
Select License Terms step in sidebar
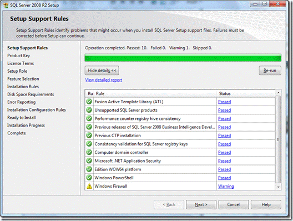(21, 63)
